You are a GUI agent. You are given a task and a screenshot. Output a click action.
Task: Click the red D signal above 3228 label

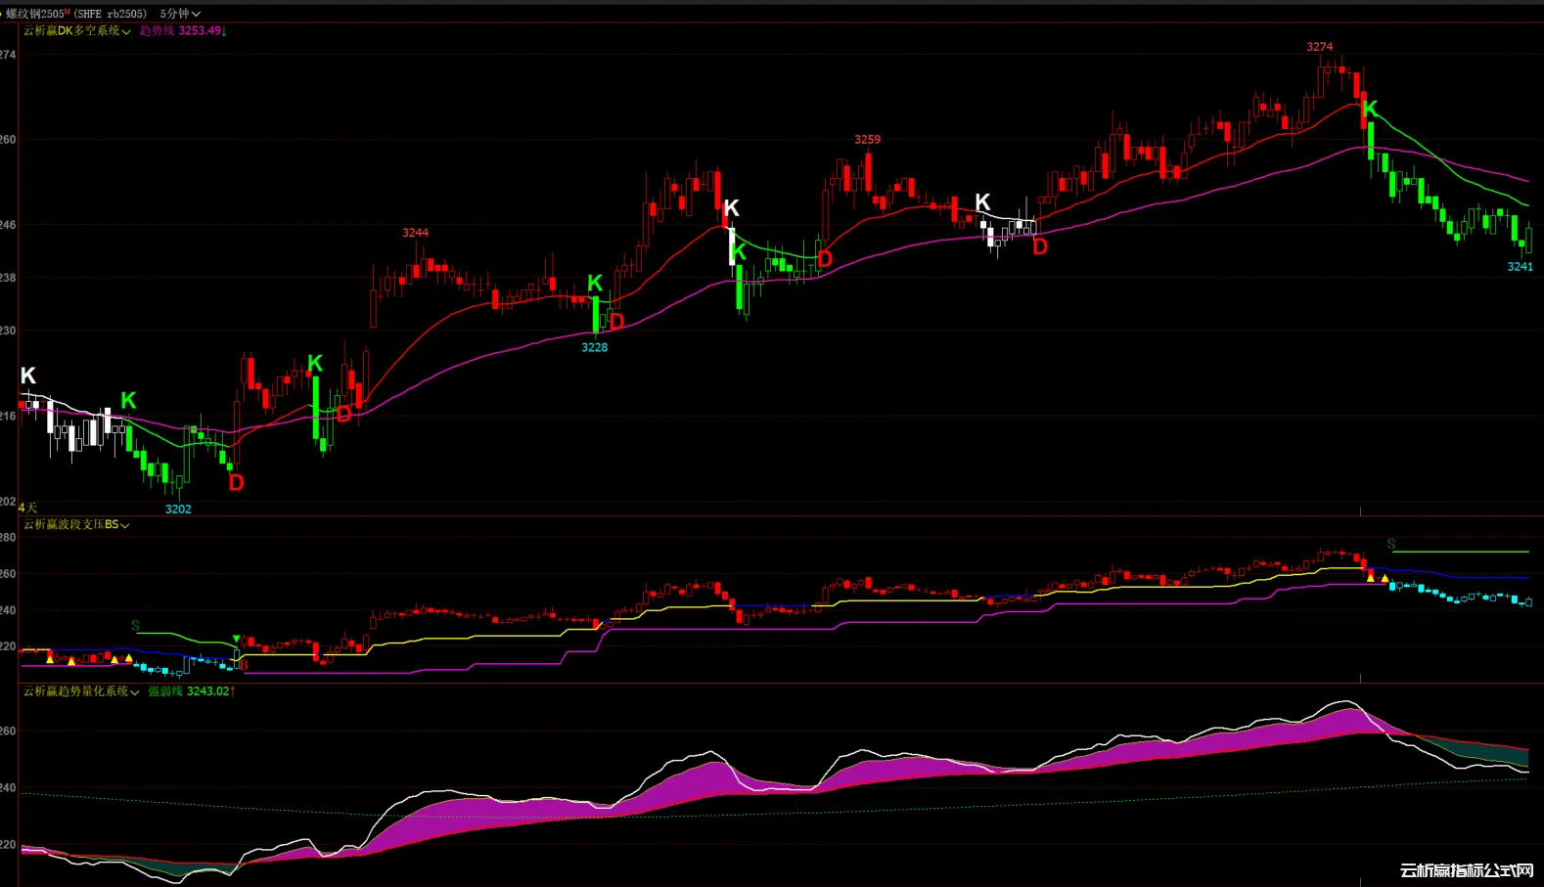click(616, 321)
